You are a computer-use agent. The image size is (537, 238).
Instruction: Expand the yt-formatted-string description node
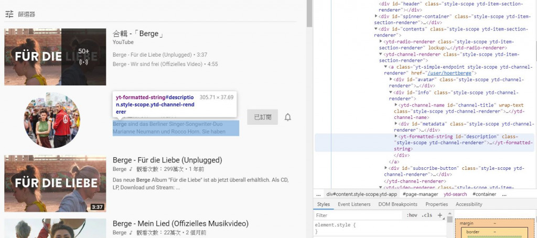coord(396,136)
